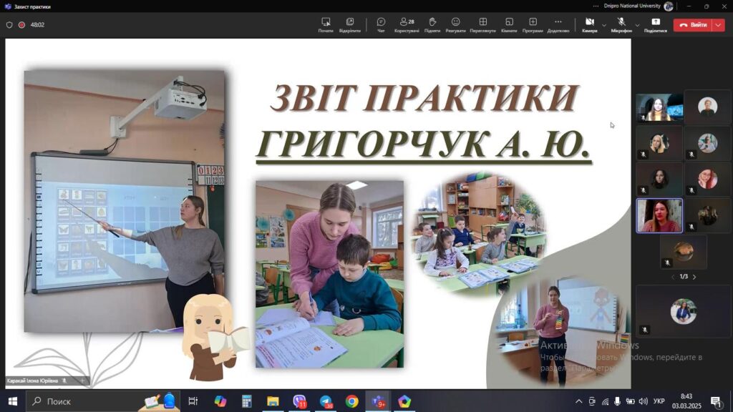Open Copilot from the taskbar
This screenshot has width=733, height=412.
(220, 401)
